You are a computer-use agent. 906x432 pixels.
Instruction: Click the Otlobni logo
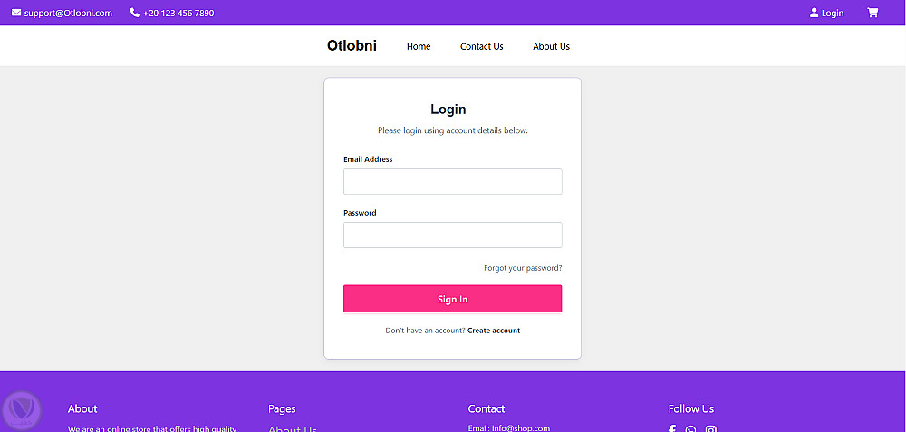(352, 46)
